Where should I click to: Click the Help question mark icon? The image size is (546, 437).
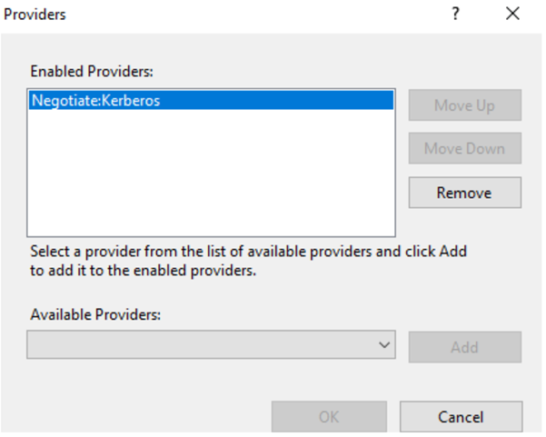tap(456, 14)
